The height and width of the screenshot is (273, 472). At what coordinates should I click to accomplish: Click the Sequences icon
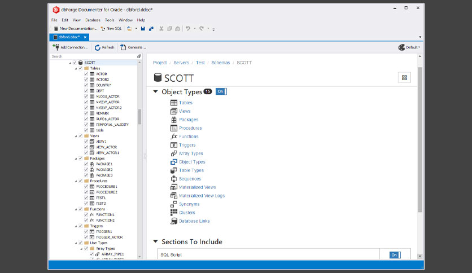coord(174,179)
